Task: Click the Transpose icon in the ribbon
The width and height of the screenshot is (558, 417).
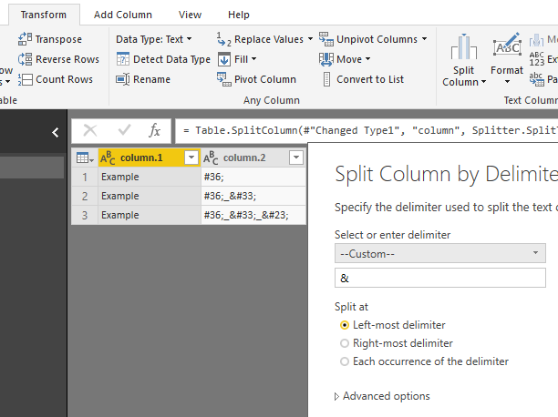Action: coord(25,39)
